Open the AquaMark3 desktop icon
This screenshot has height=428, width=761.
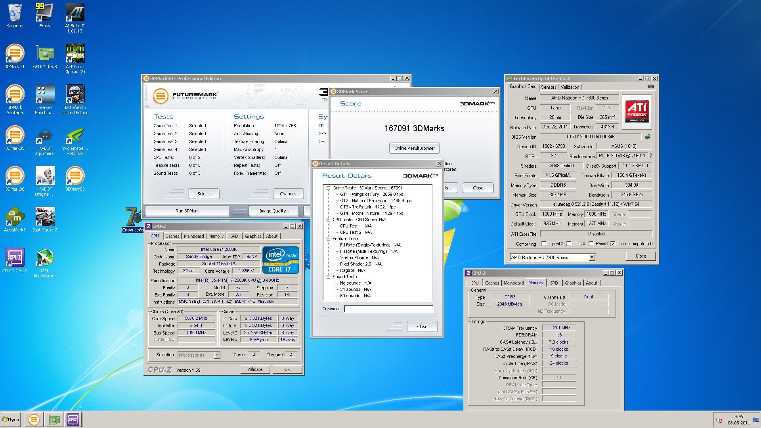[15, 220]
